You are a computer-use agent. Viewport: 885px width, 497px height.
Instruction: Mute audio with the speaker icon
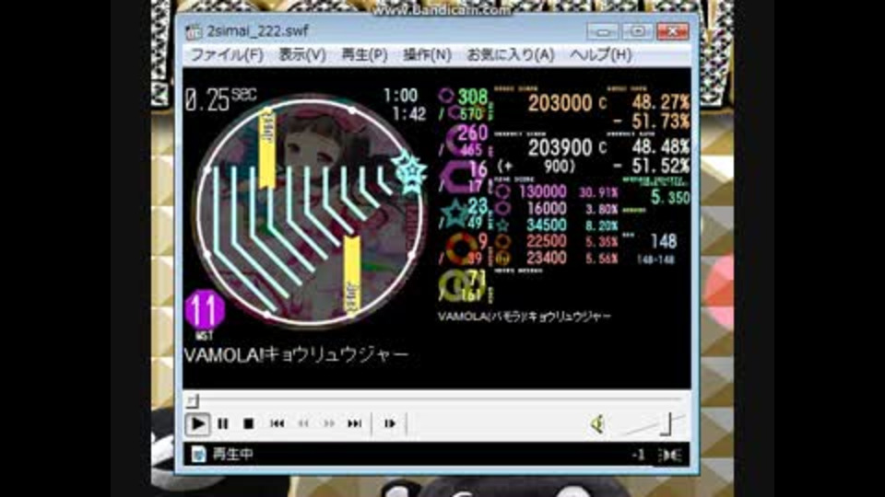coord(597,423)
